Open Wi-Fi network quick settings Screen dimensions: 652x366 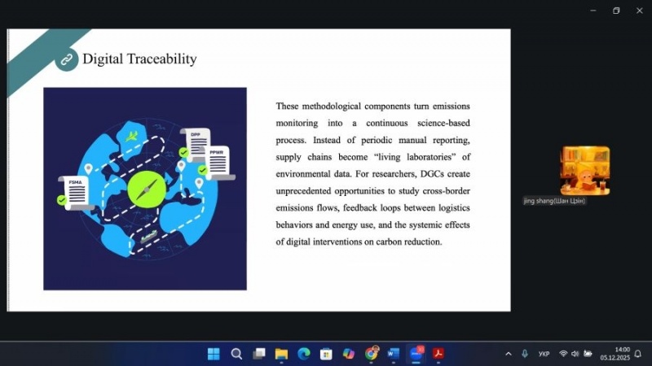coord(562,354)
